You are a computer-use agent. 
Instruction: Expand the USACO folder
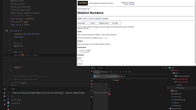171,91
